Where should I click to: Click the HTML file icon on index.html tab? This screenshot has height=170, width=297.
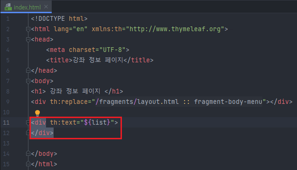pyautogui.click(x=8, y=7)
